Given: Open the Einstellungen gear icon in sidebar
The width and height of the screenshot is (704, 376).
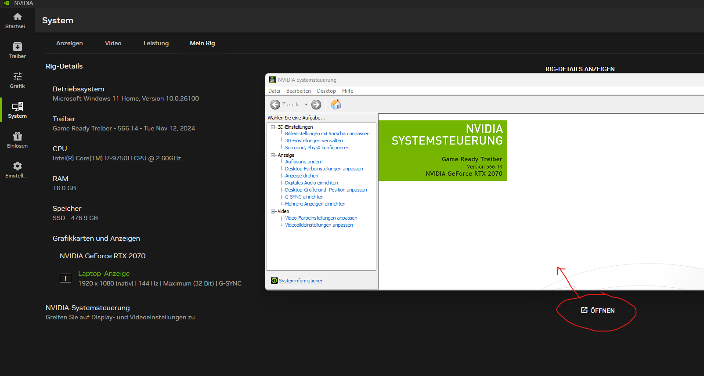Looking at the screenshot, I should coord(17,166).
